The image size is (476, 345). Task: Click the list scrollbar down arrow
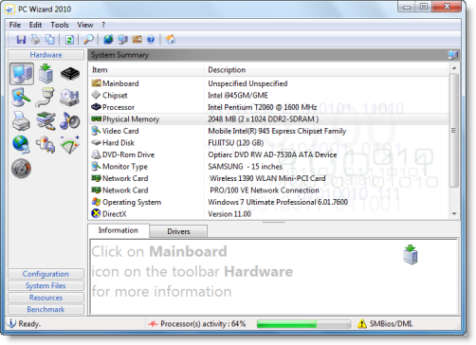point(454,214)
